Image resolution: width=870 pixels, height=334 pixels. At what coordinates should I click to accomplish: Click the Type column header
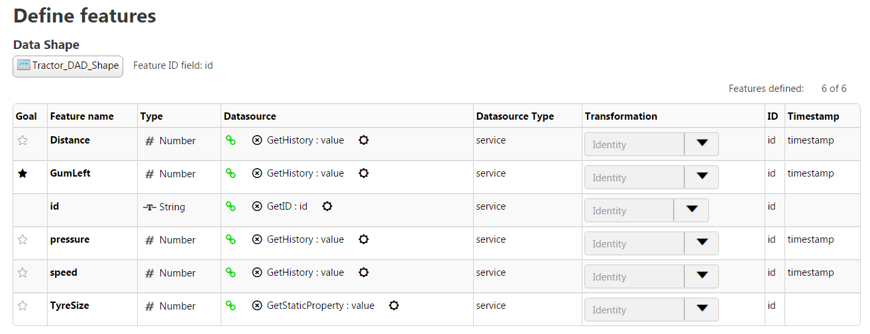(151, 116)
